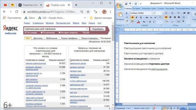Decrease font size with shrink font icon
Viewport: 196px width, 110px height.
[154, 22]
